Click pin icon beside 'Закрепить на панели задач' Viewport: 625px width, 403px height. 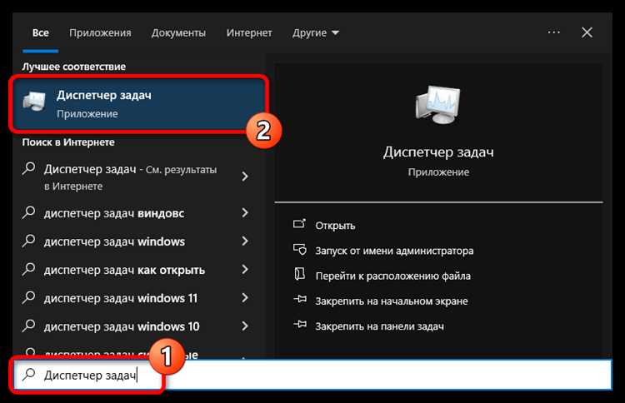click(300, 325)
